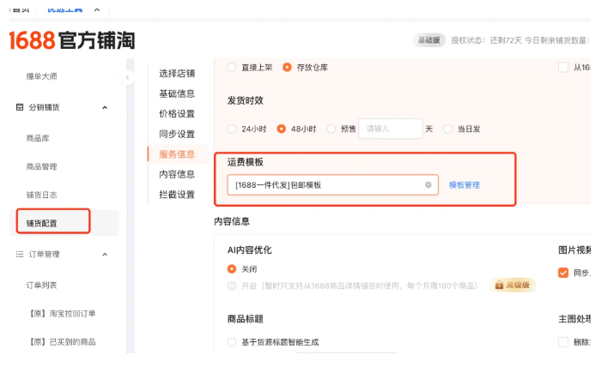Click the 基础版 badge
The width and height of the screenshot is (595, 367).
(x=429, y=40)
